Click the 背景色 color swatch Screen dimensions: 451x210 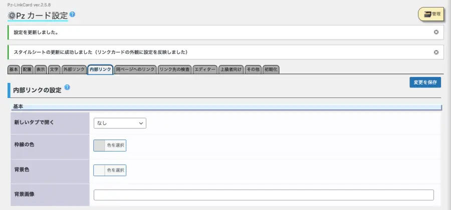coord(99,170)
